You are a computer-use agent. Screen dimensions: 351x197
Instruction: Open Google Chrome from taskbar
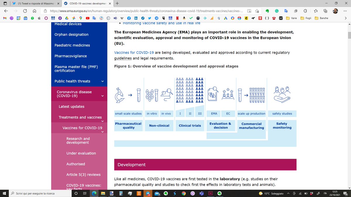coord(183,193)
